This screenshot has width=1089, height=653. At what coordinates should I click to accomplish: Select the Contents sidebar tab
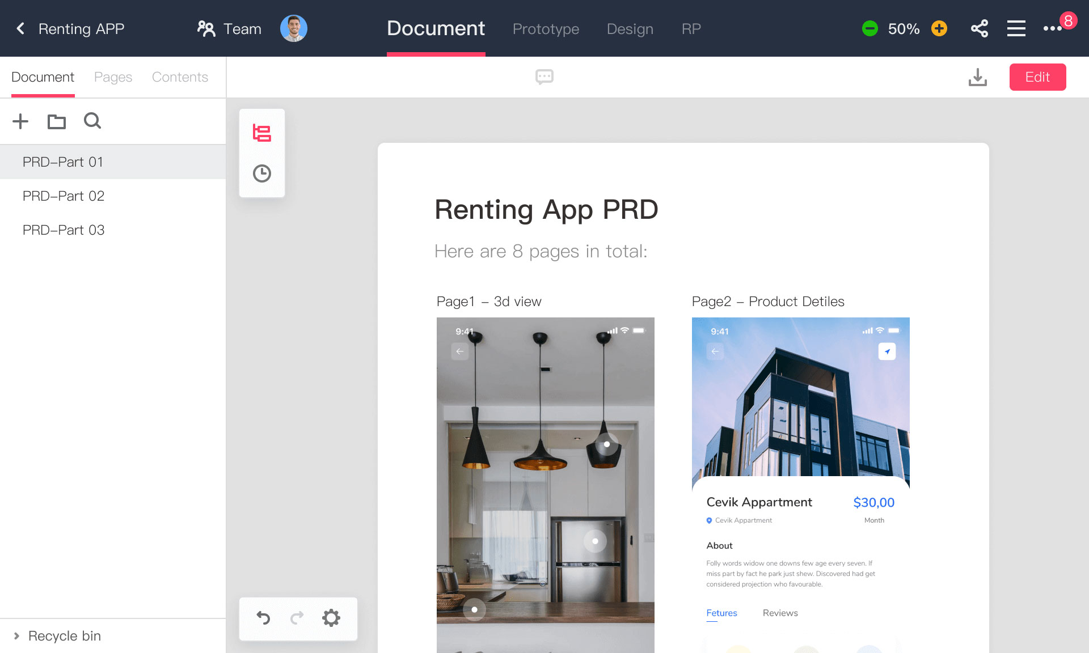180,77
